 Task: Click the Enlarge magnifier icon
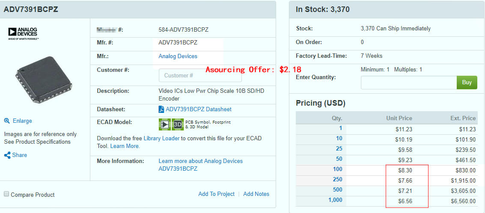(x=7, y=121)
